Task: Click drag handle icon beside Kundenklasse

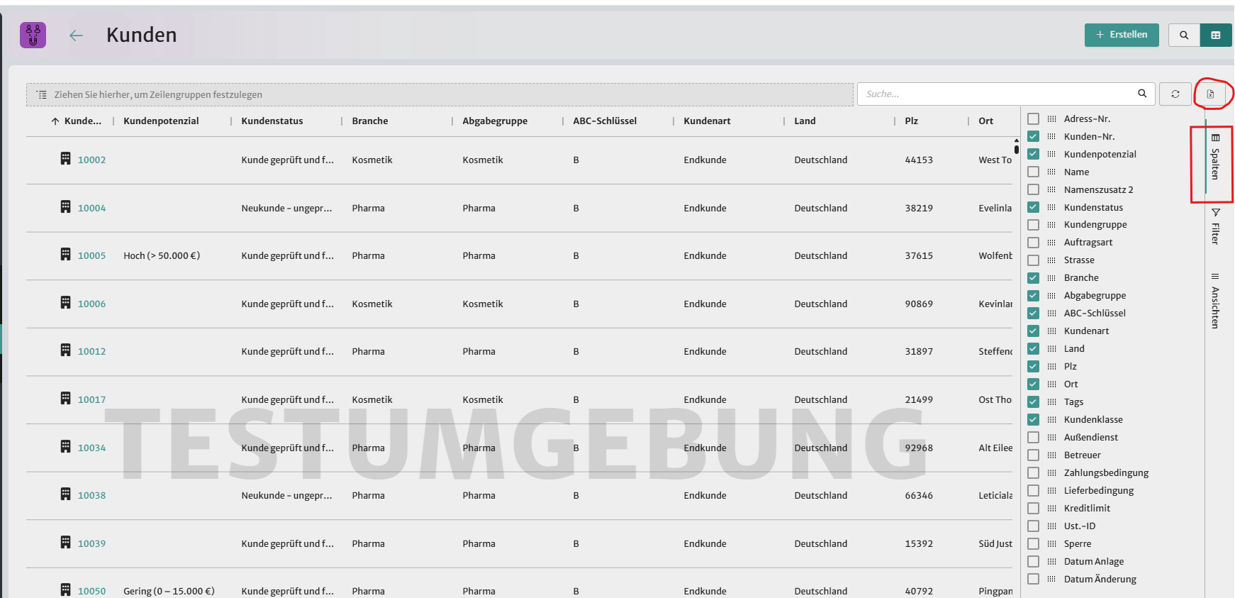Action: tap(1051, 420)
